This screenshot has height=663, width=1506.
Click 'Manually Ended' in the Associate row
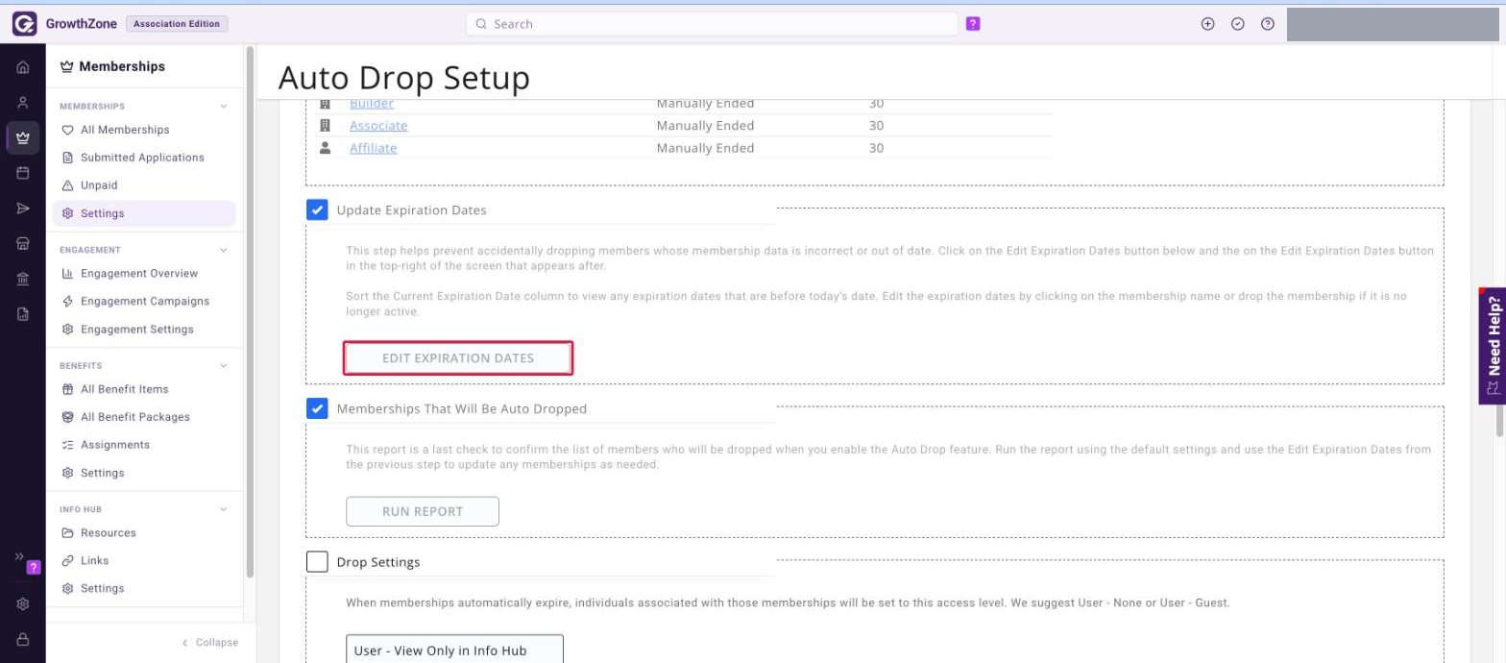pyautogui.click(x=705, y=126)
